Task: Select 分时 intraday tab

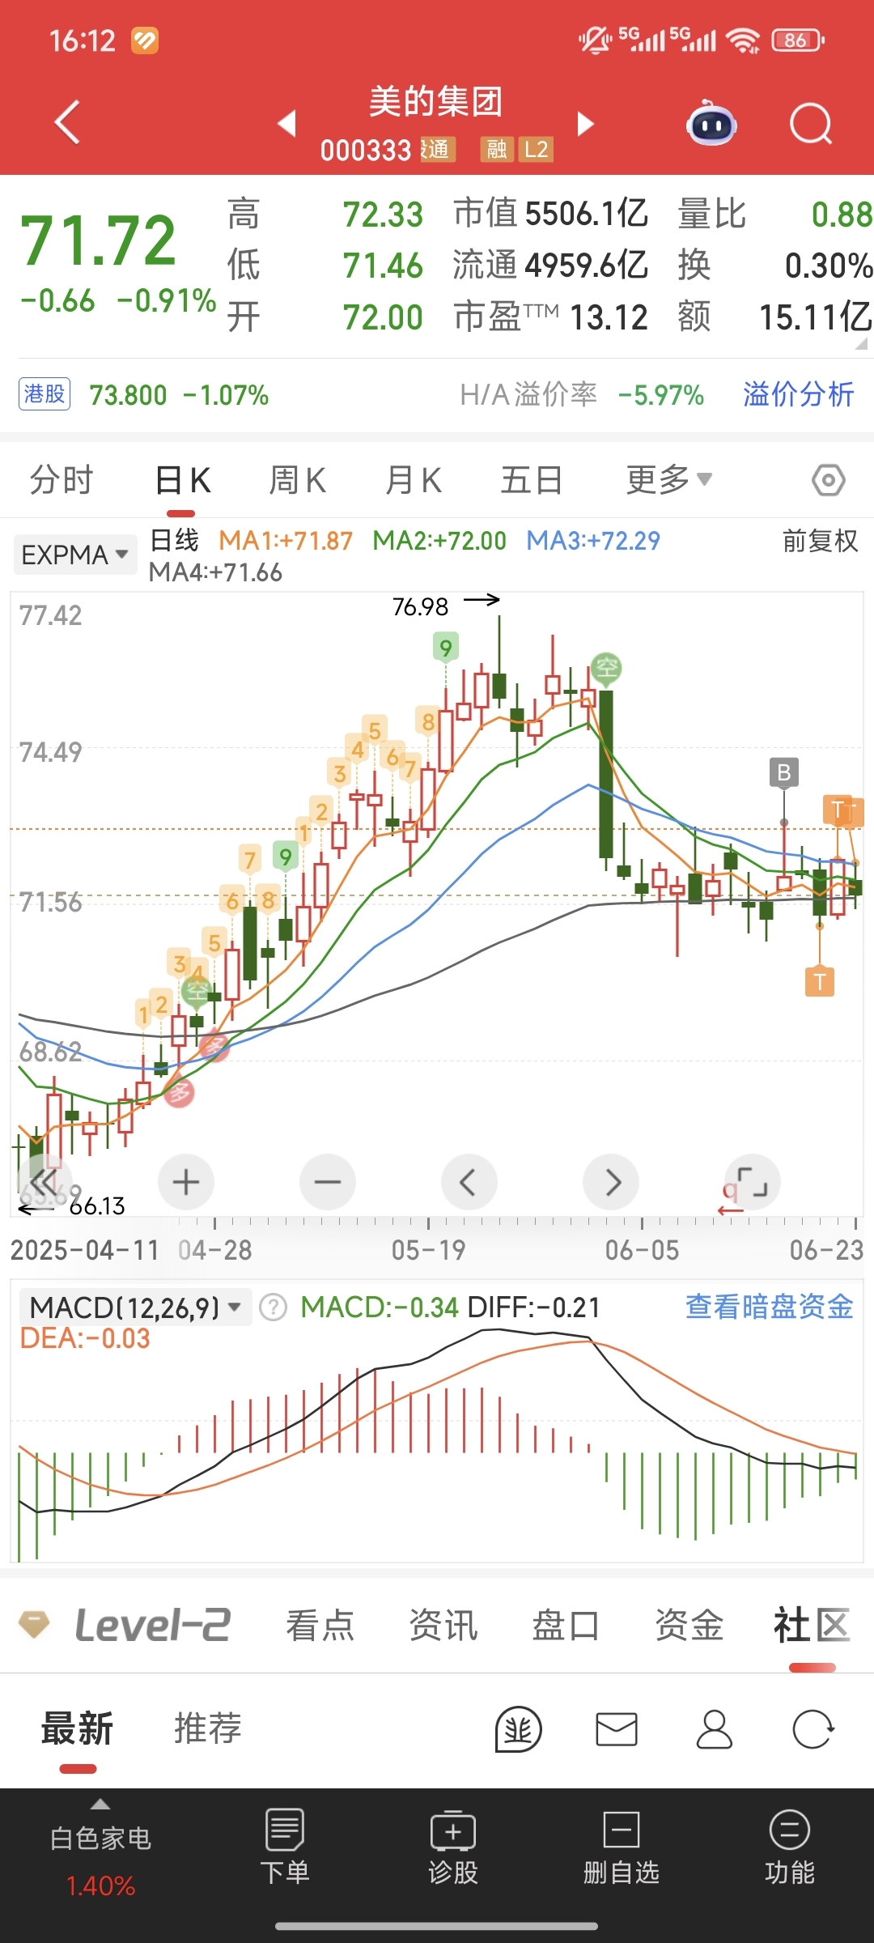Action: click(x=62, y=480)
